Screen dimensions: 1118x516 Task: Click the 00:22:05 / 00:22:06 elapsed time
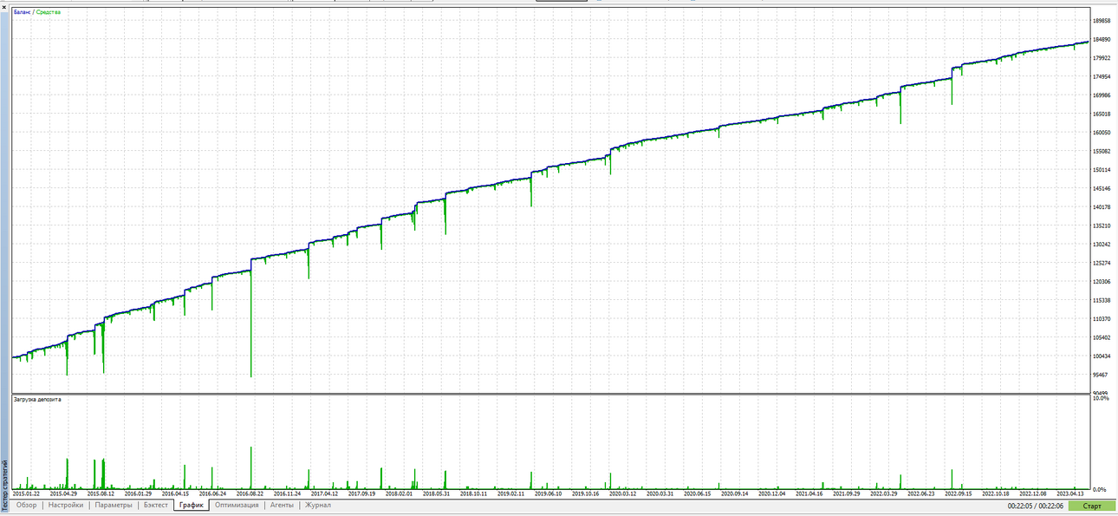(1036, 506)
